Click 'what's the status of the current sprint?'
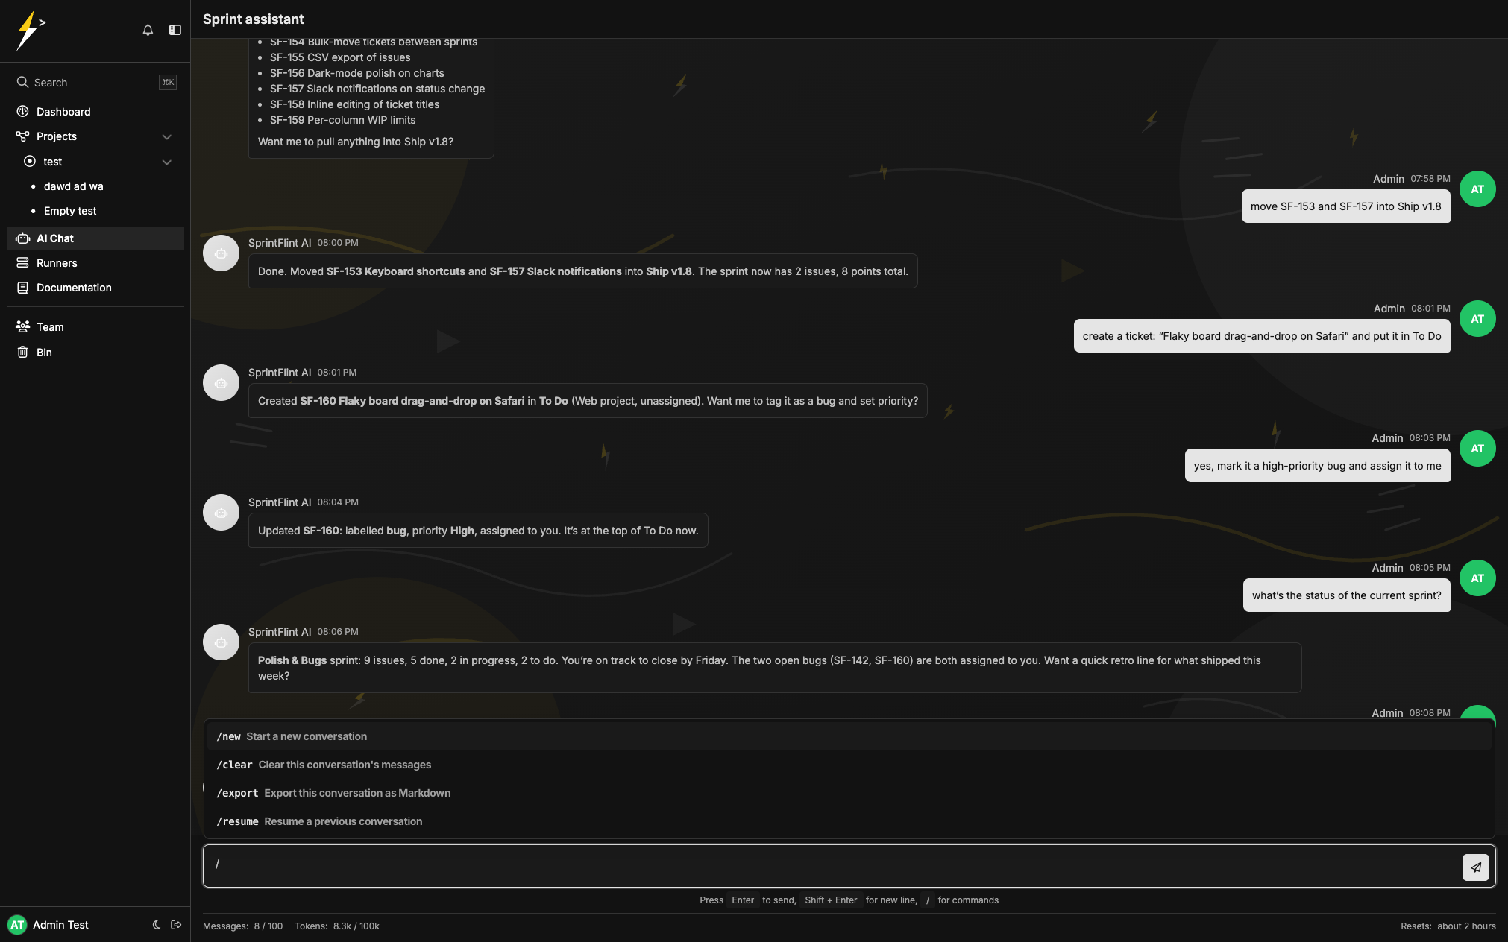Viewport: 1508px width, 942px height. click(x=1347, y=595)
